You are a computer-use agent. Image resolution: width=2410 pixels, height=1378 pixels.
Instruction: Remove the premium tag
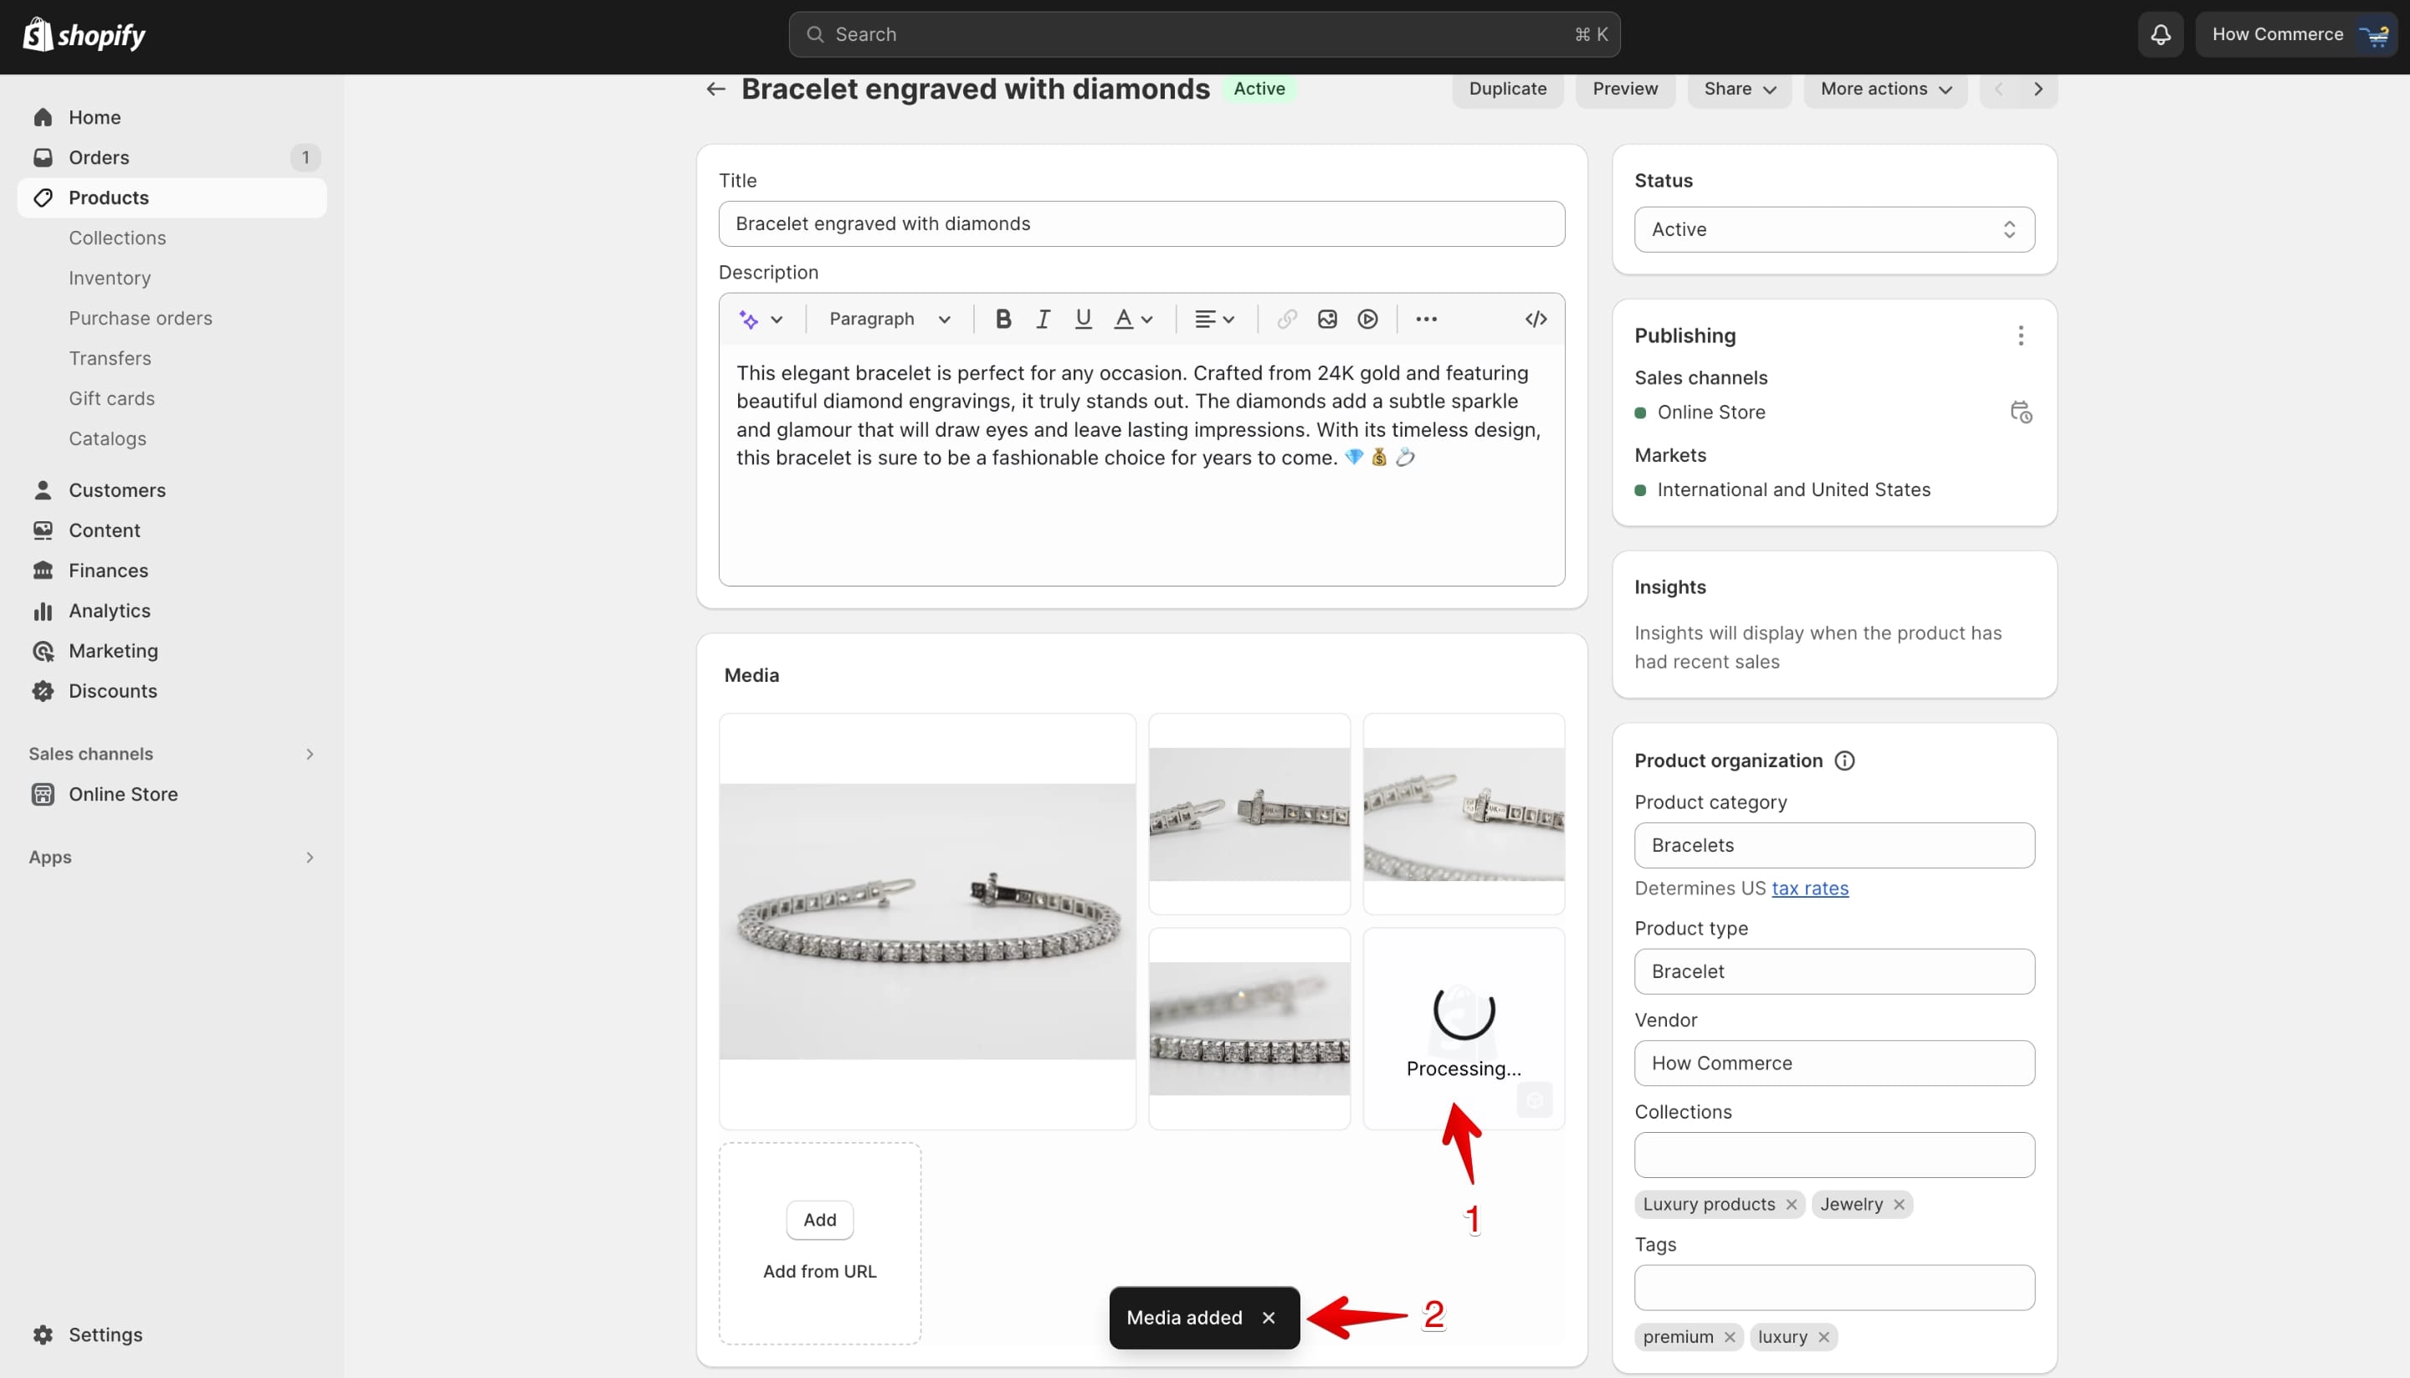pyautogui.click(x=1730, y=1337)
